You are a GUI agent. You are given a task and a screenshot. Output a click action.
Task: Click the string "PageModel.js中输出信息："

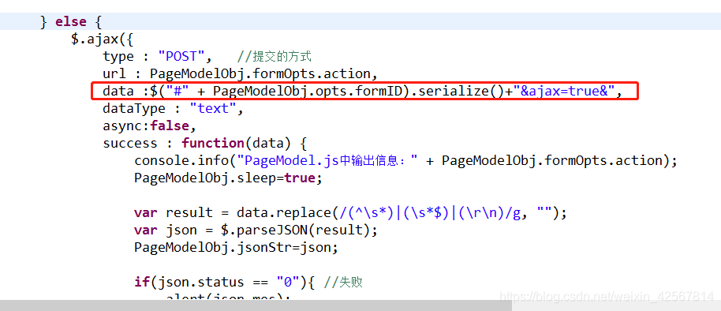[327, 160]
